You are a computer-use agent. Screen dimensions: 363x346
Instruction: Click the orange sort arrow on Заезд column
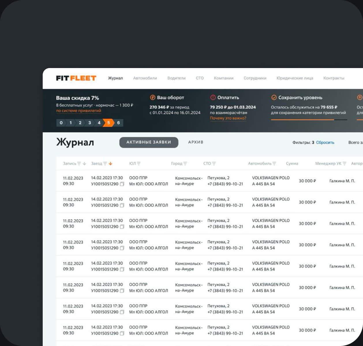tap(111, 163)
